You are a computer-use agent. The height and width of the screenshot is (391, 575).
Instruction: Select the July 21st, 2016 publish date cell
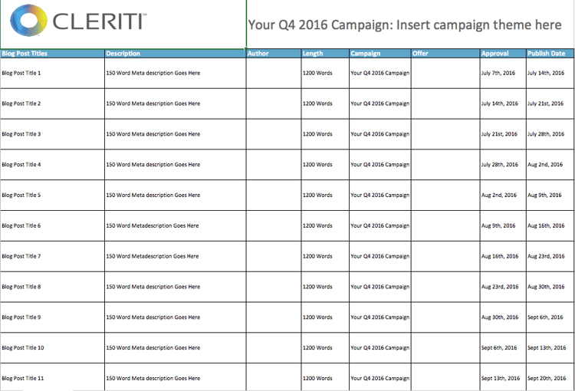click(x=550, y=103)
